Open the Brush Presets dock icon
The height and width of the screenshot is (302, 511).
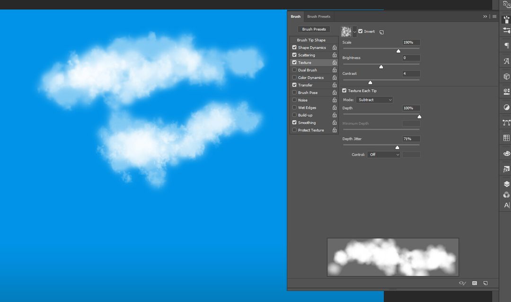click(x=506, y=31)
